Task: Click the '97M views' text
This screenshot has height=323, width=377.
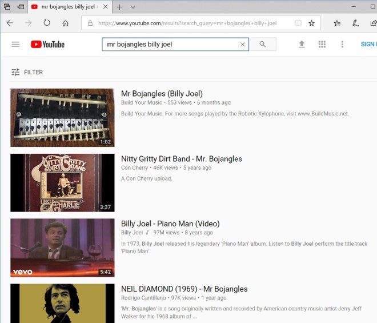Action: [166, 233]
